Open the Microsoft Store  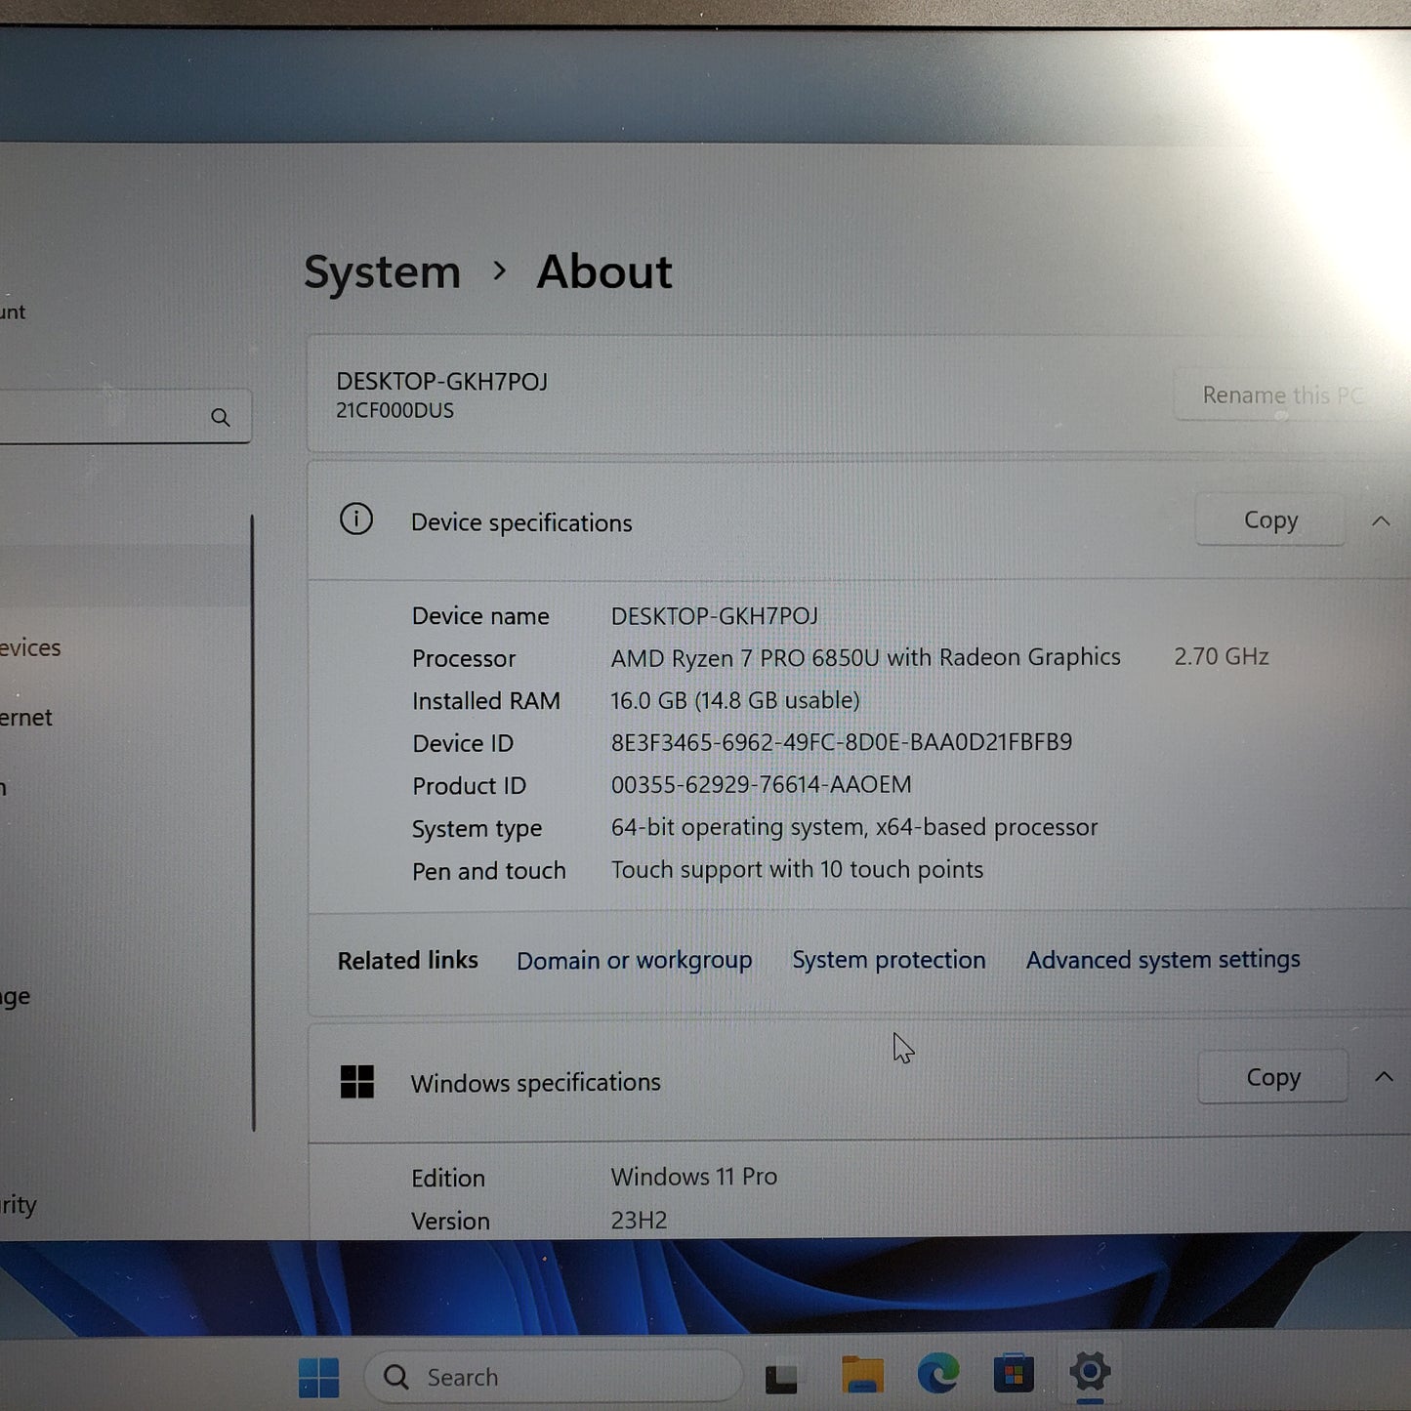(1012, 1374)
